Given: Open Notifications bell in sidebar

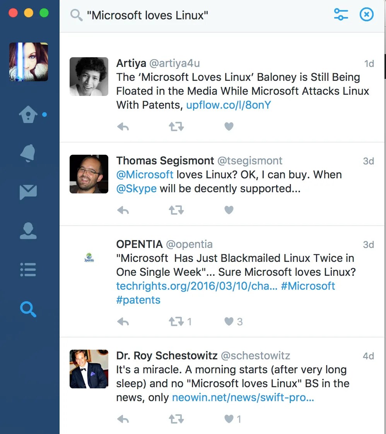Looking at the screenshot, I should (28, 153).
